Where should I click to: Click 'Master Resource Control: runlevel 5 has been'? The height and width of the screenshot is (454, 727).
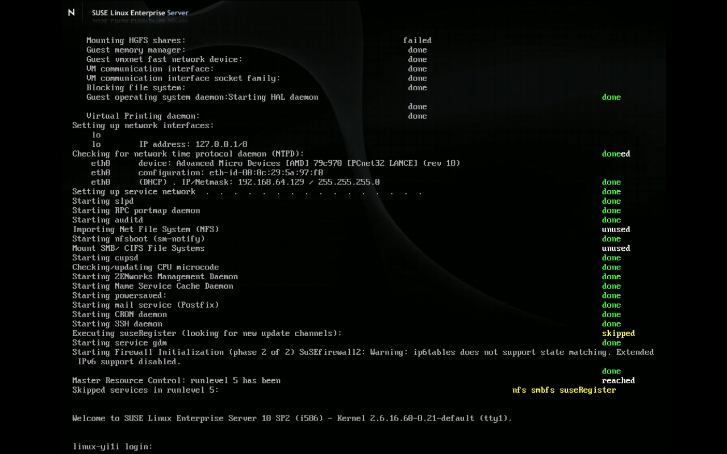(x=176, y=381)
